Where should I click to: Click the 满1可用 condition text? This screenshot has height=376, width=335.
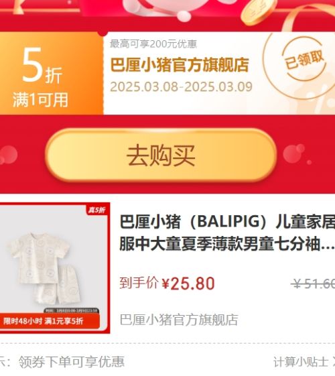pyautogui.click(x=40, y=100)
